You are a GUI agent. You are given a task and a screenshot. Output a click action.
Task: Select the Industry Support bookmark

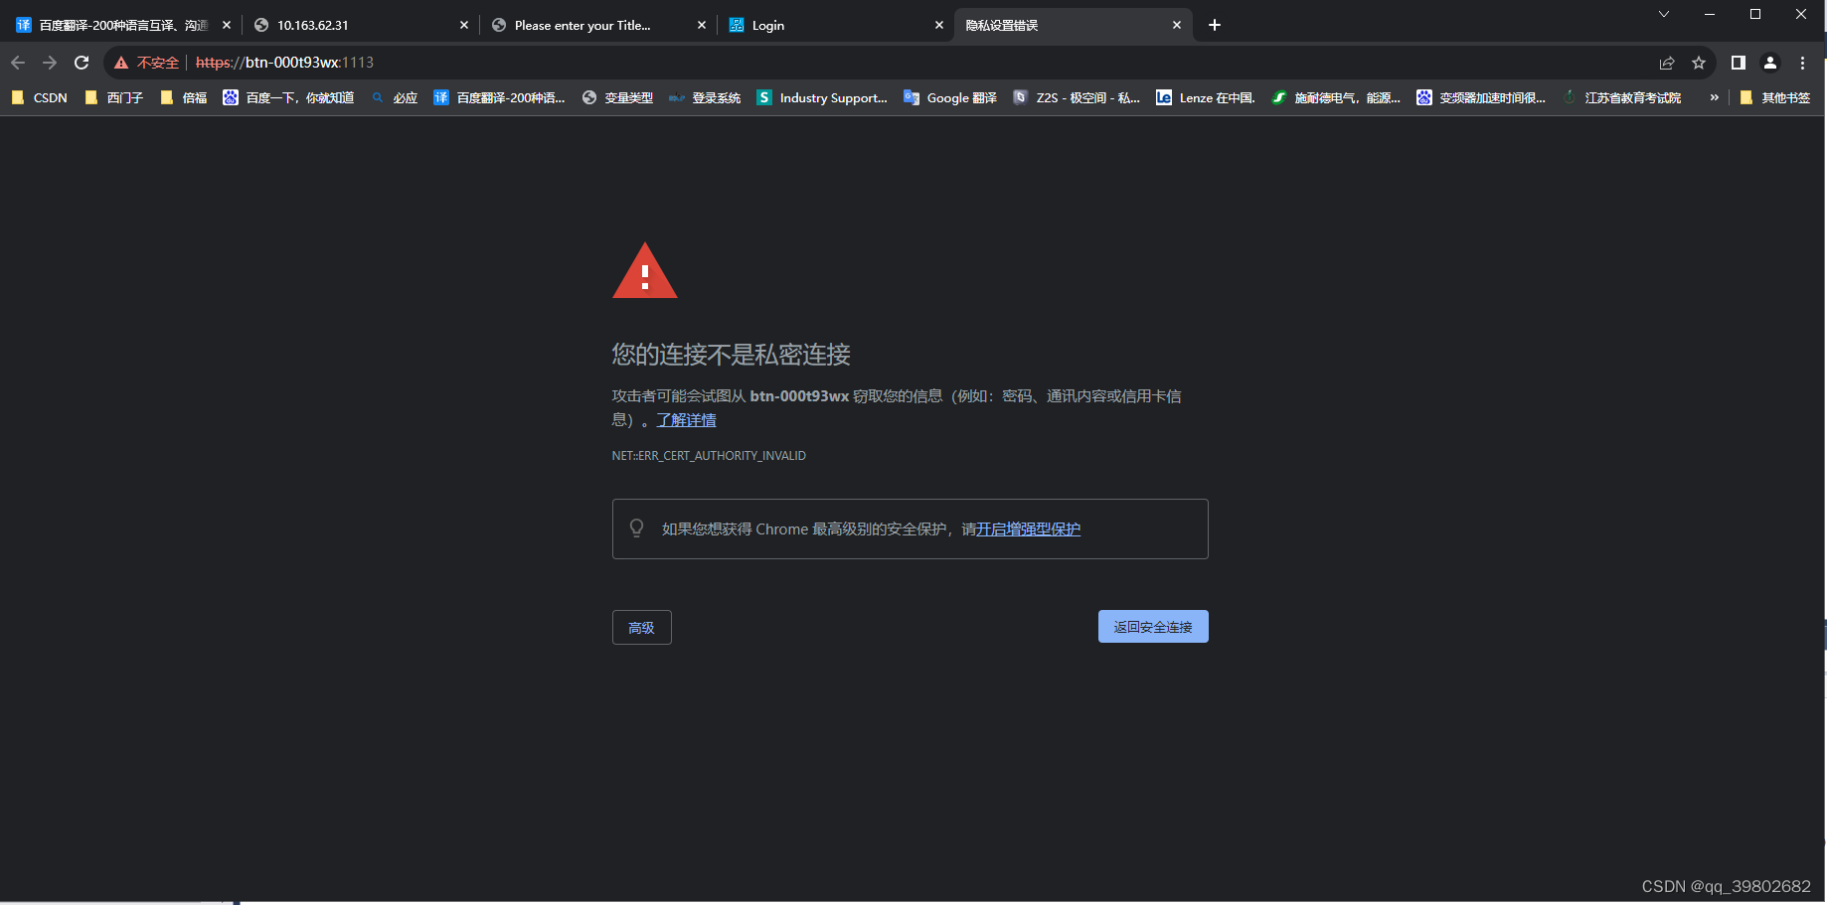(822, 97)
